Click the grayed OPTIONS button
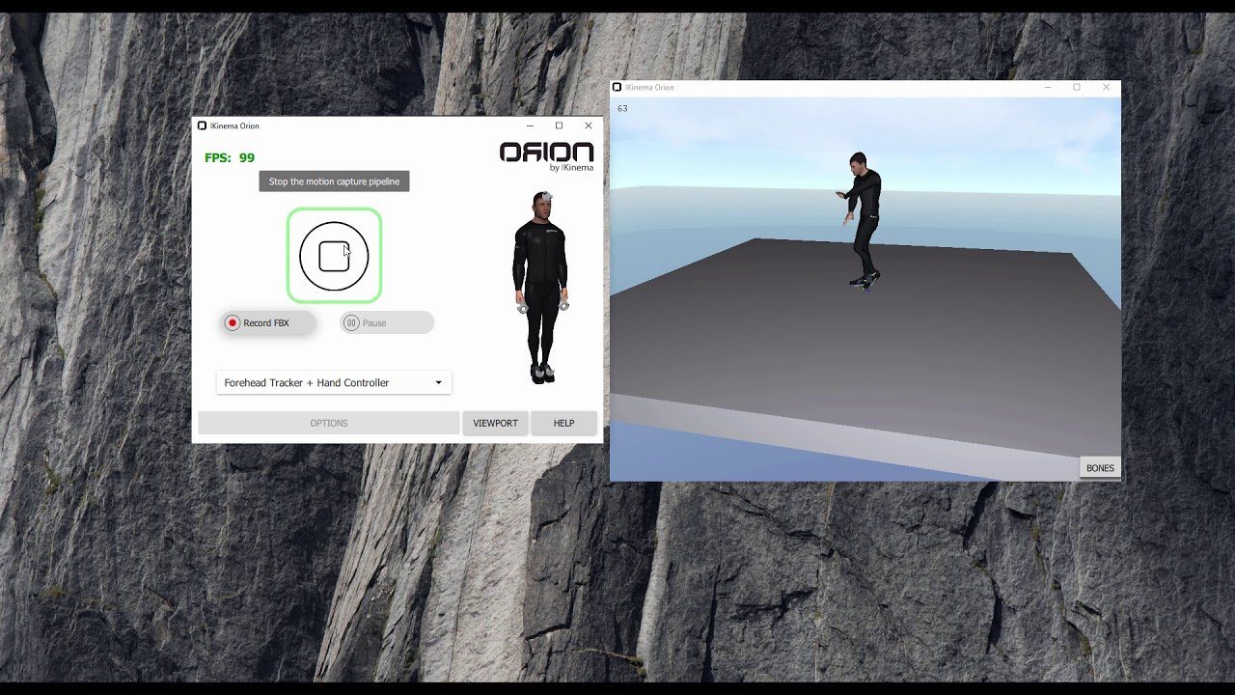1235x695 pixels. pos(329,422)
